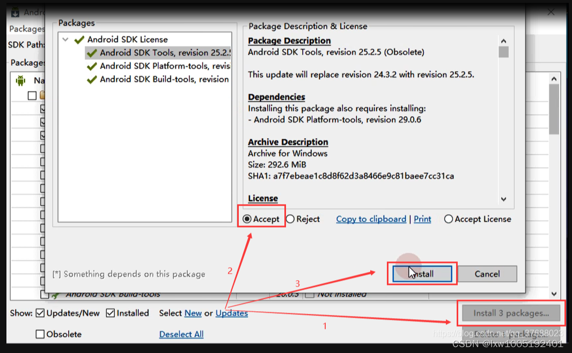Choose the Accept radio button
This screenshot has height=353, width=572.
247,219
